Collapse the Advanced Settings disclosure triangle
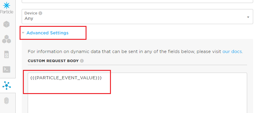The width and height of the screenshot is (264, 113). [x=23, y=33]
